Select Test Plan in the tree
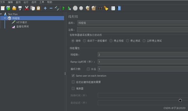 (13, 14)
